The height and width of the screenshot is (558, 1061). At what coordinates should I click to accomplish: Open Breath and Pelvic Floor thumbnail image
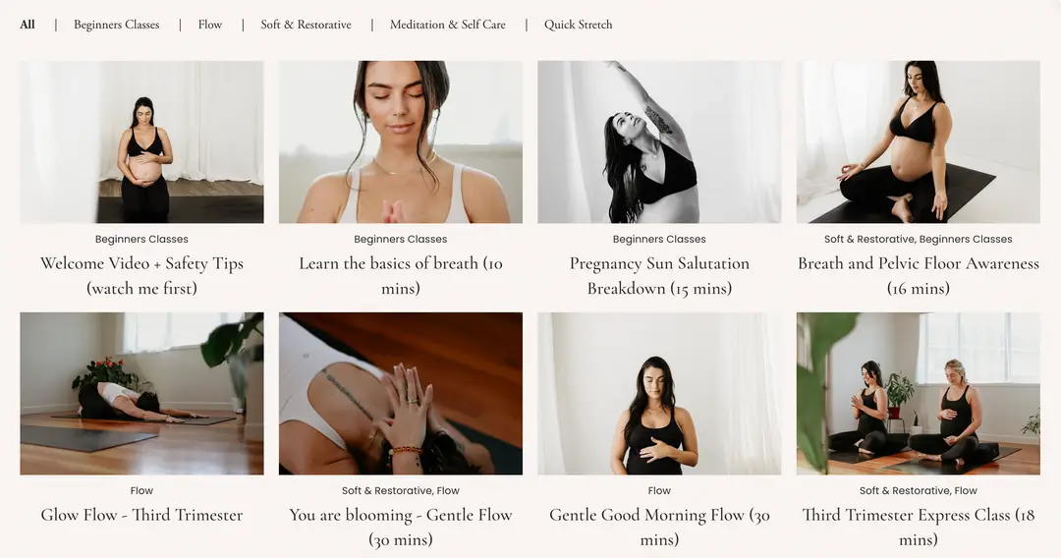pyautogui.click(x=919, y=142)
